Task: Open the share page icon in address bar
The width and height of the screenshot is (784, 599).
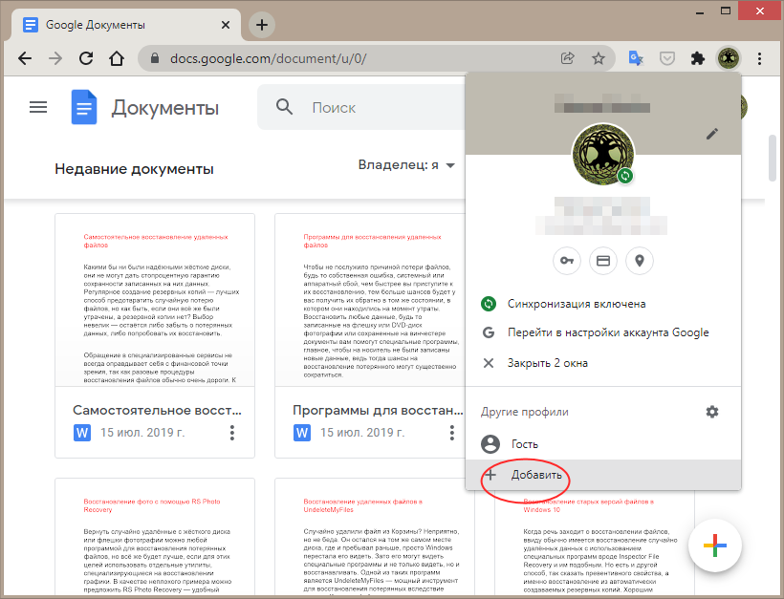Action: coord(568,58)
